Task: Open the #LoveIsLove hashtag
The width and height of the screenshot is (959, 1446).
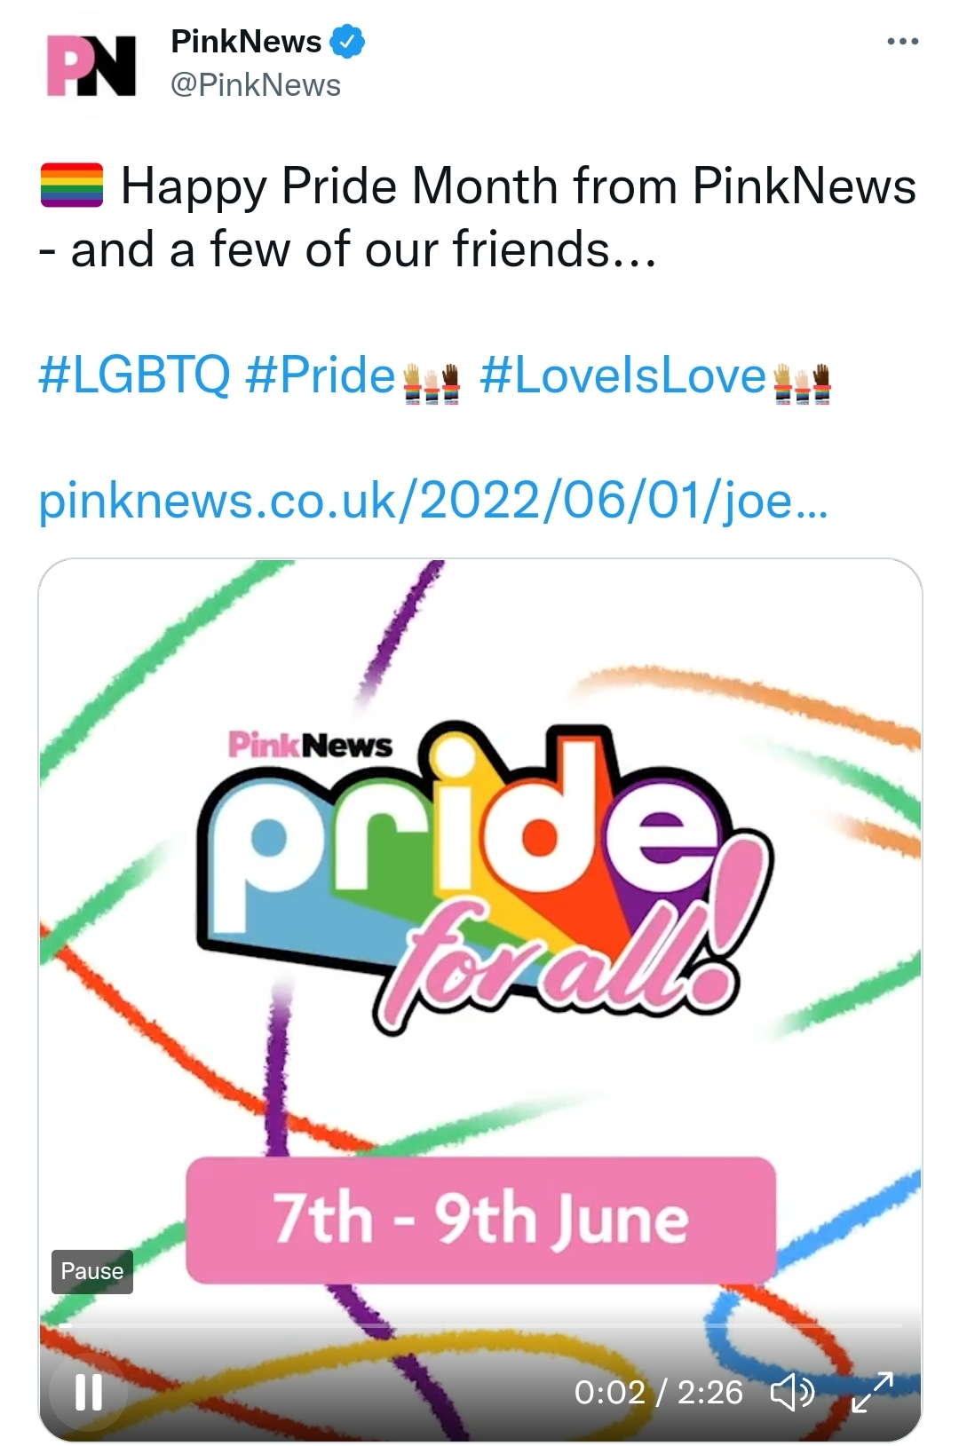Action: click(622, 375)
